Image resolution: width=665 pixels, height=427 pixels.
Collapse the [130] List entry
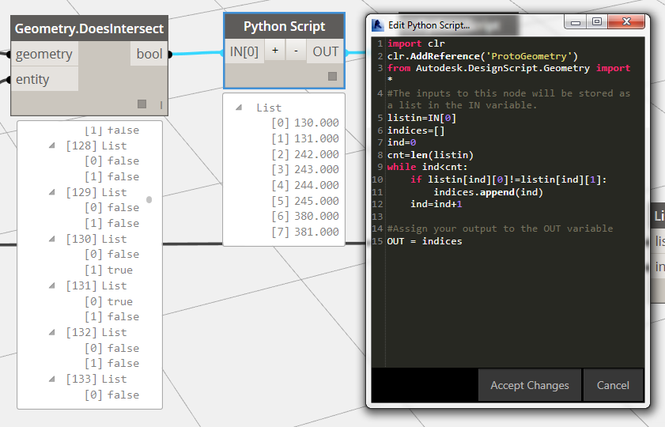(x=52, y=239)
